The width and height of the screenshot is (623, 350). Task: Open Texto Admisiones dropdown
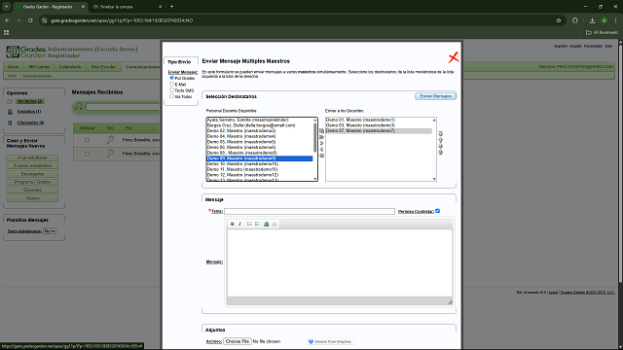[x=50, y=231]
